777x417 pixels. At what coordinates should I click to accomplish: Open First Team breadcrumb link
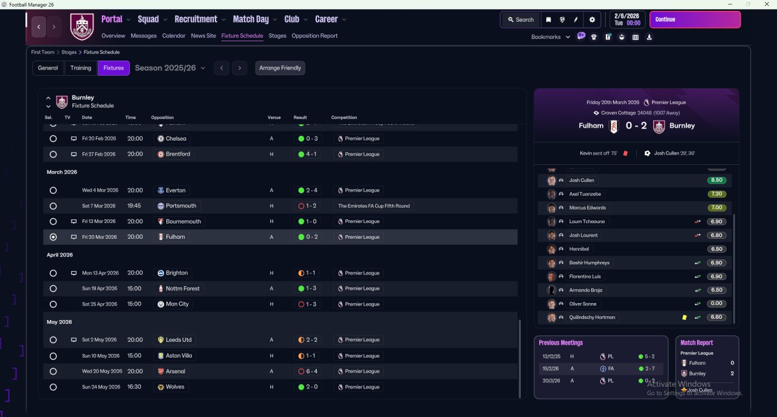pos(43,52)
